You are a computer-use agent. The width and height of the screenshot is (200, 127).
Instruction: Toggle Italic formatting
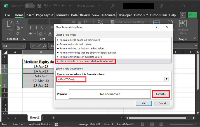[36, 28]
